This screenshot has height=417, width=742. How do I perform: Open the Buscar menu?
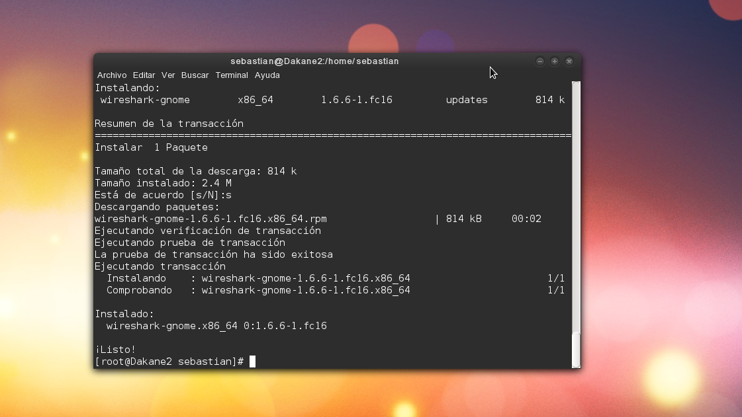pyautogui.click(x=195, y=75)
